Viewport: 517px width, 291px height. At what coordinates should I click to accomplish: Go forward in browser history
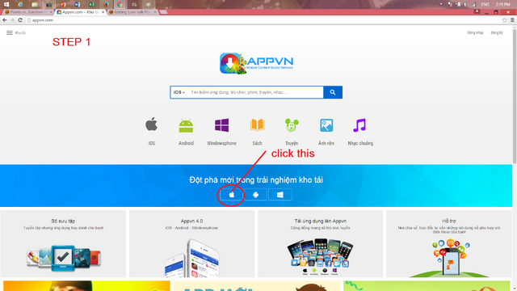click(x=13, y=20)
